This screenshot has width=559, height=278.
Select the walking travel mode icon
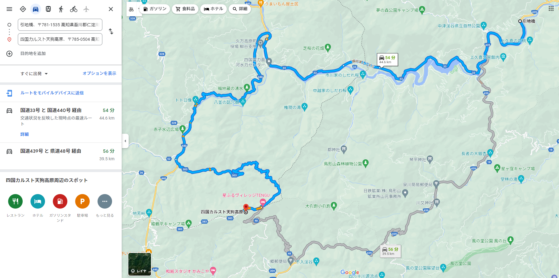pos(61,9)
